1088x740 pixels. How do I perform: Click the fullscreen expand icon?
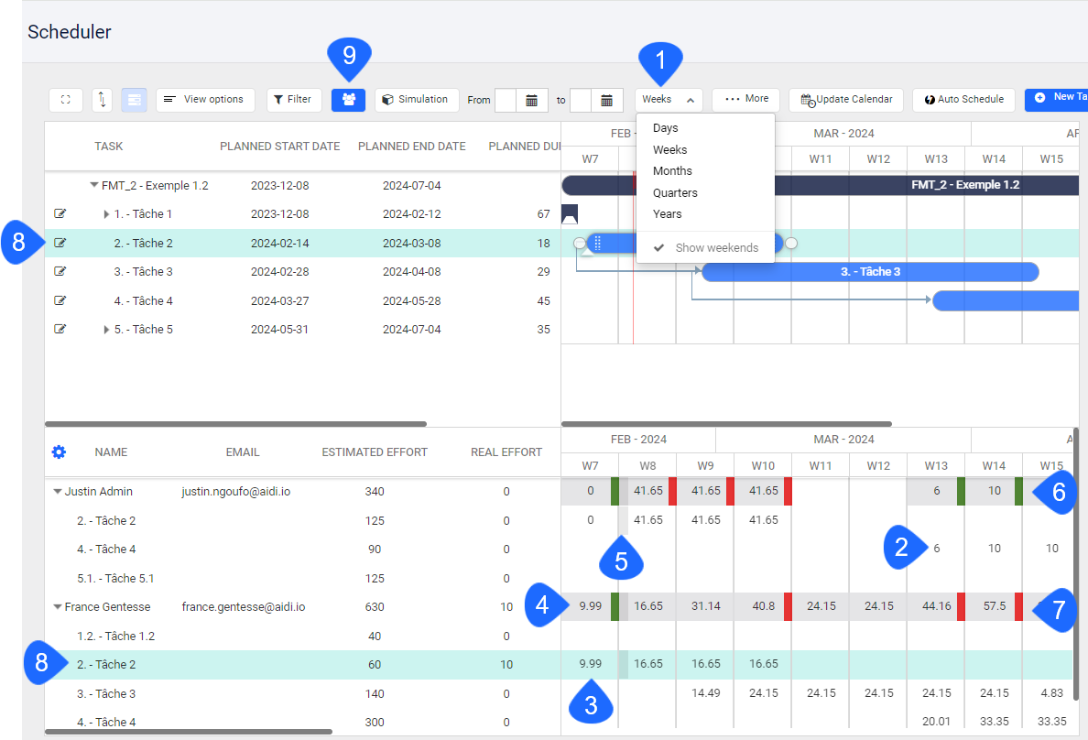click(65, 100)
